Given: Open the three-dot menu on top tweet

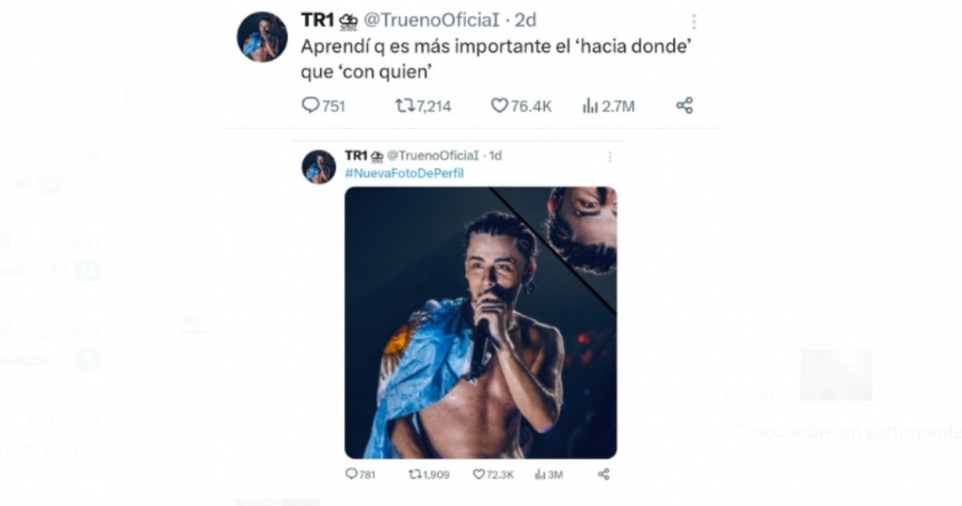Looking at the screenshot, I should (x=693, y=22).
